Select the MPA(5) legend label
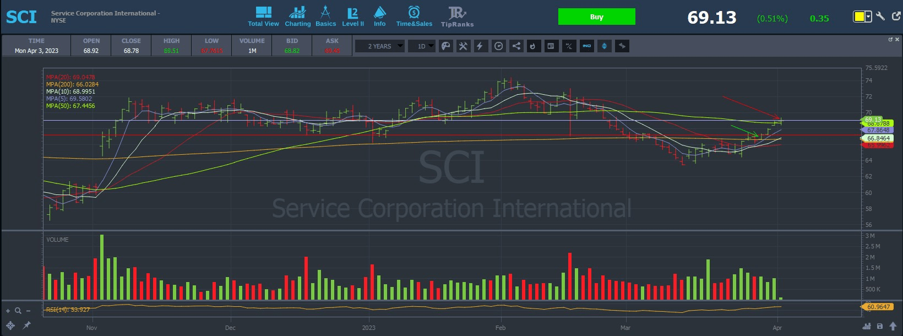The width and height of the screenshot is (903, 336). click(69, 99)
